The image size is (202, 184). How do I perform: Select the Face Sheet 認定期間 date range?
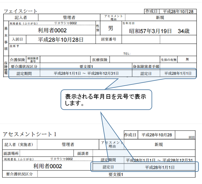(86, 73)
